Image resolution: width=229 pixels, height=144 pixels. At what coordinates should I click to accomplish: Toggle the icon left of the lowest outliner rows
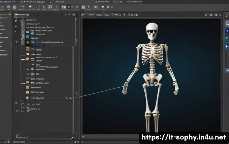click(x=15, y=103)
